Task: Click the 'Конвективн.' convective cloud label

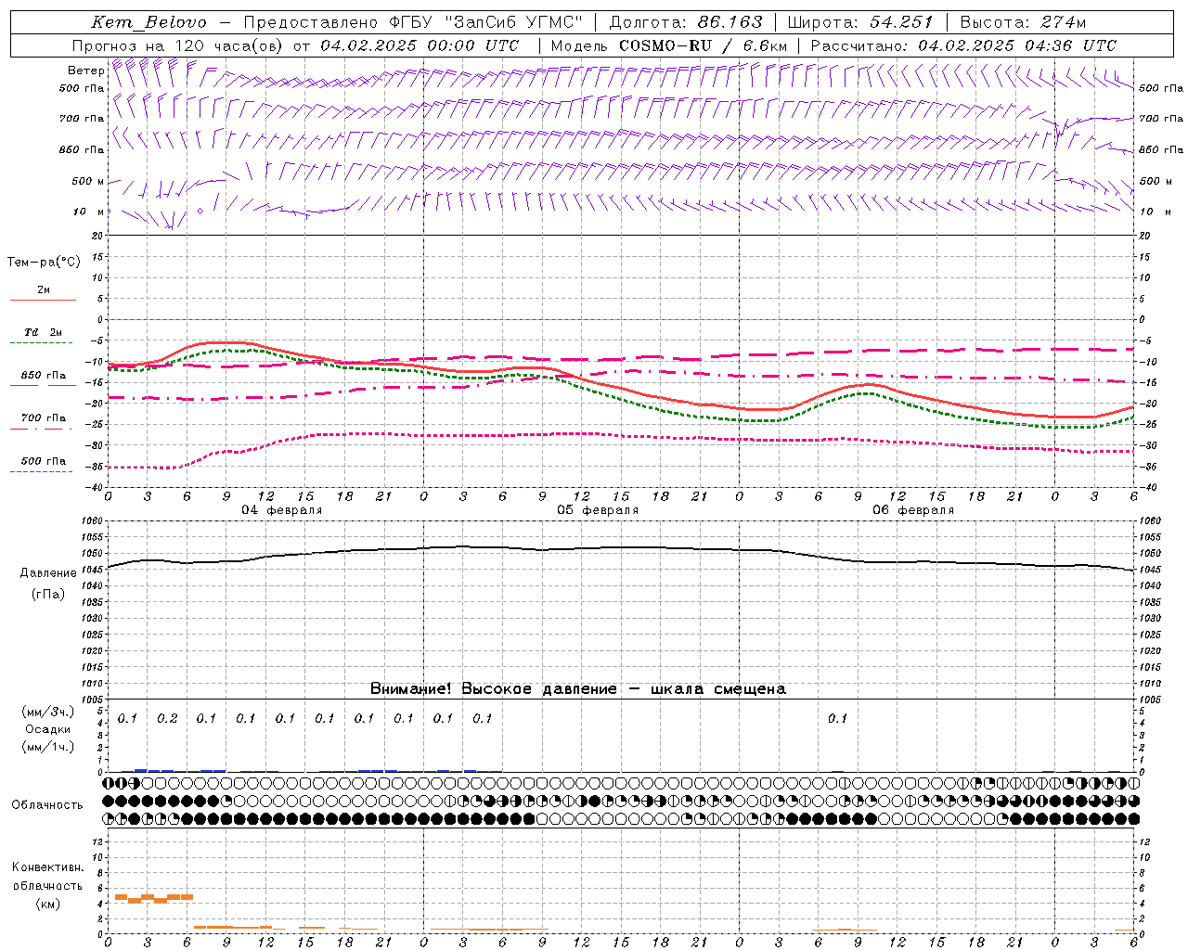Action: tap(48, 867)
